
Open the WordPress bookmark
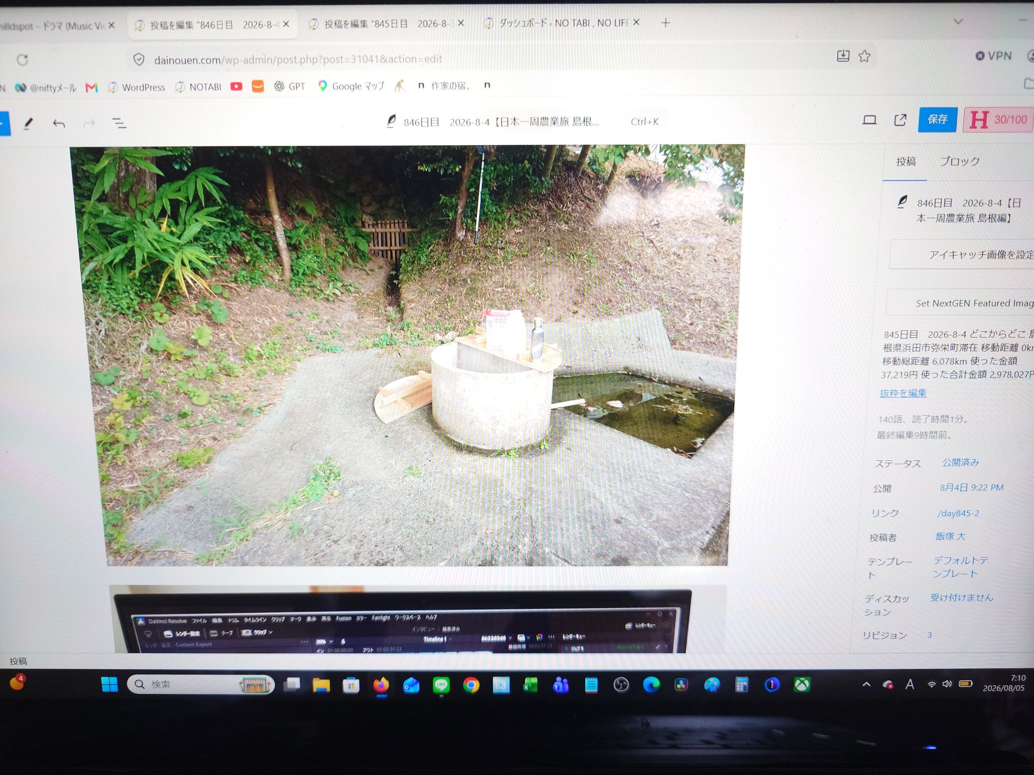coord(136,87)
